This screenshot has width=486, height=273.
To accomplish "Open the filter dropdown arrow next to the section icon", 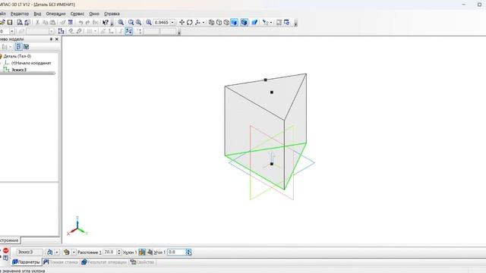I will [270, 22].
